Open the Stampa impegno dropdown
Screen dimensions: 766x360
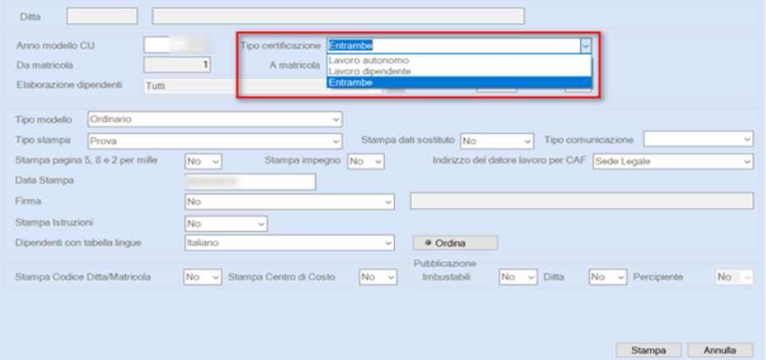tap(366, 161)
